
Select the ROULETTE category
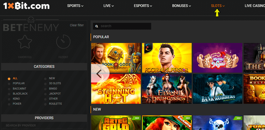pyautogui.click(x=56, y=104)
